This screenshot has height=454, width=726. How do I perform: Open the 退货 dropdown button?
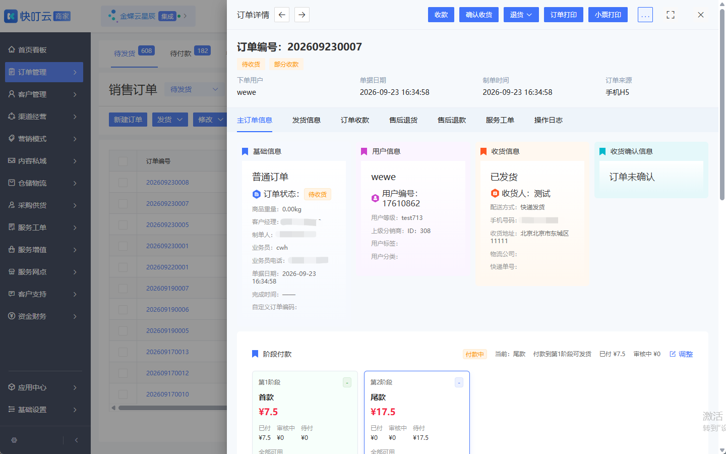521,15
